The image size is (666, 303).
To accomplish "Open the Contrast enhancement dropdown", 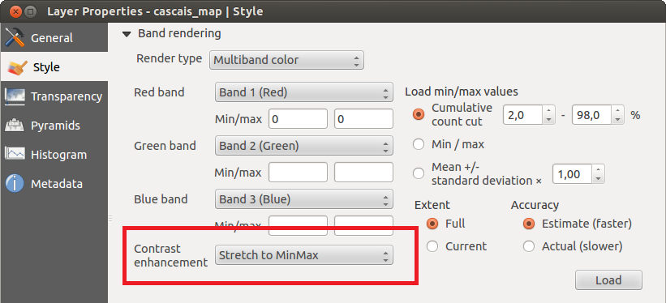I will 304,255.
